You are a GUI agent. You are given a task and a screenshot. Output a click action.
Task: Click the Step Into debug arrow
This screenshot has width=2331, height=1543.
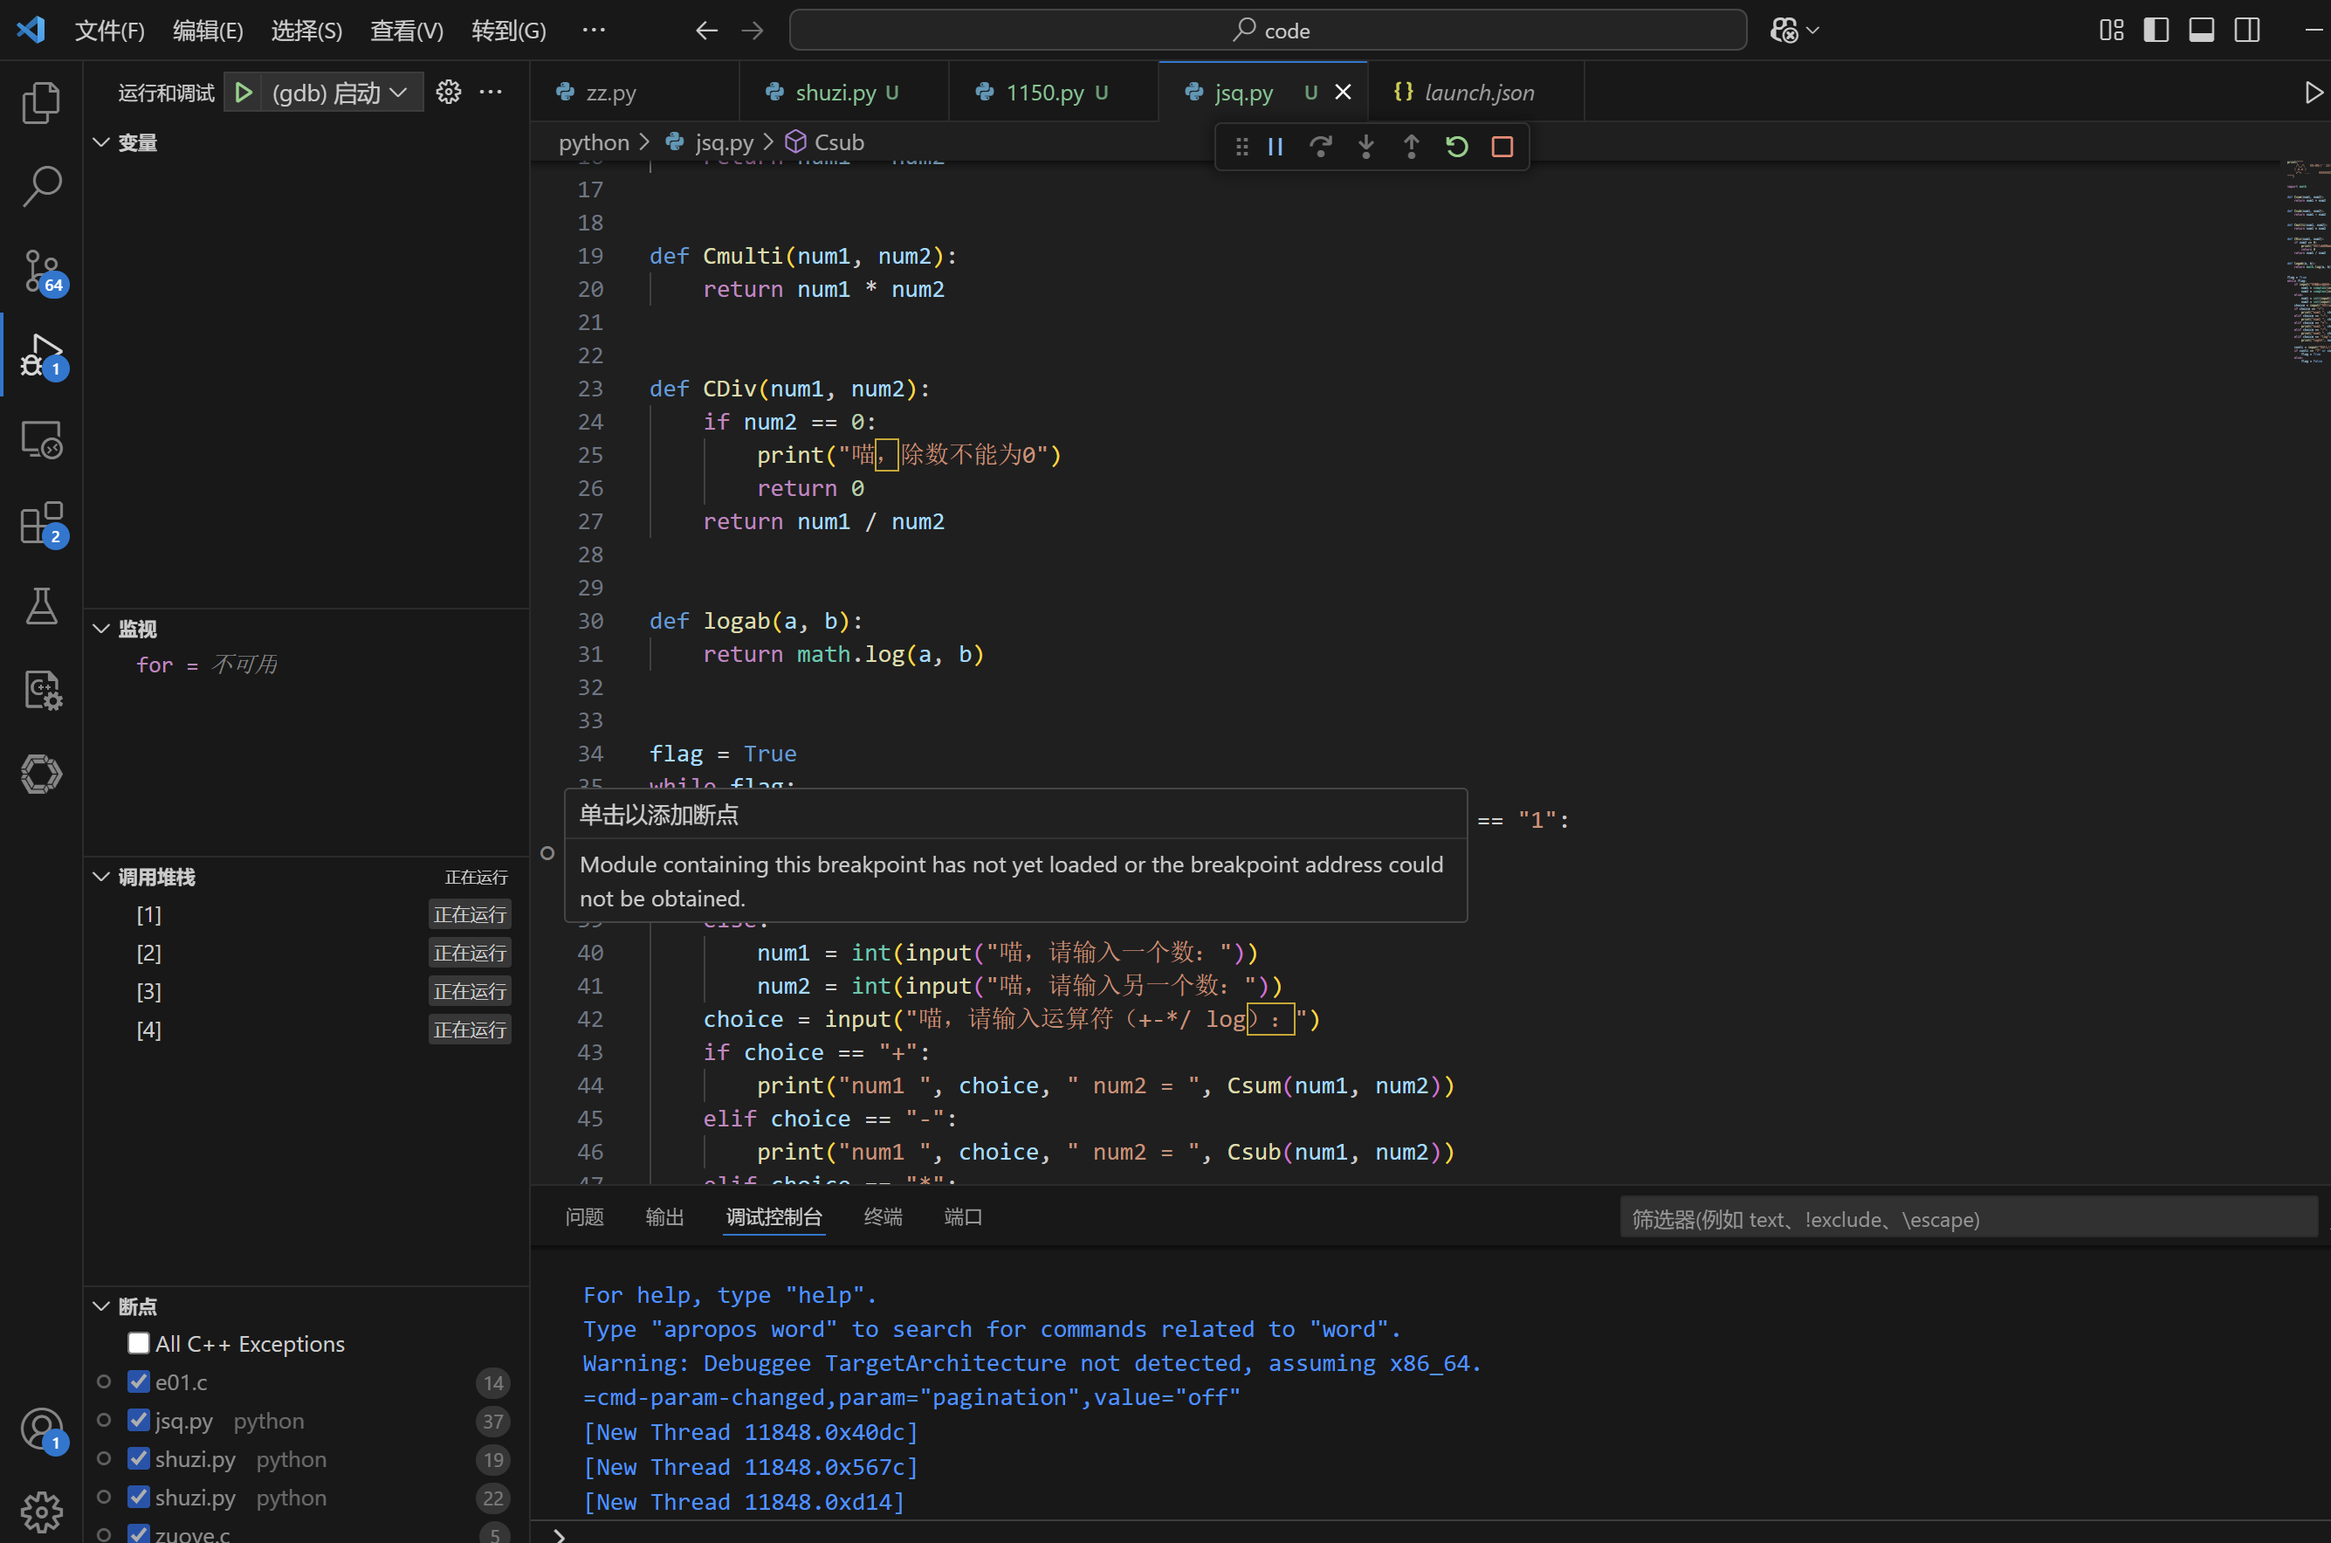tap(1365, 147)
